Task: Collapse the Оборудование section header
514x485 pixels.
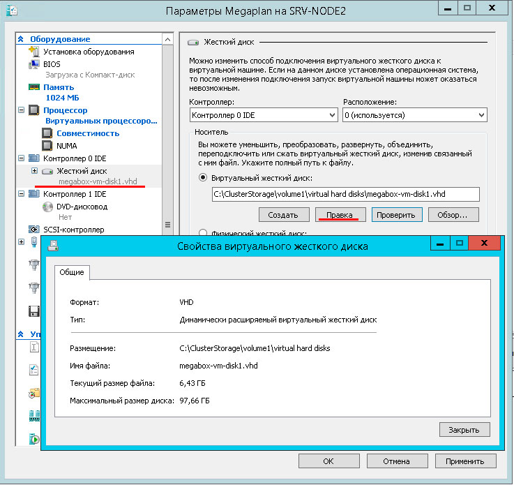Action: click(x=21, y=39)
